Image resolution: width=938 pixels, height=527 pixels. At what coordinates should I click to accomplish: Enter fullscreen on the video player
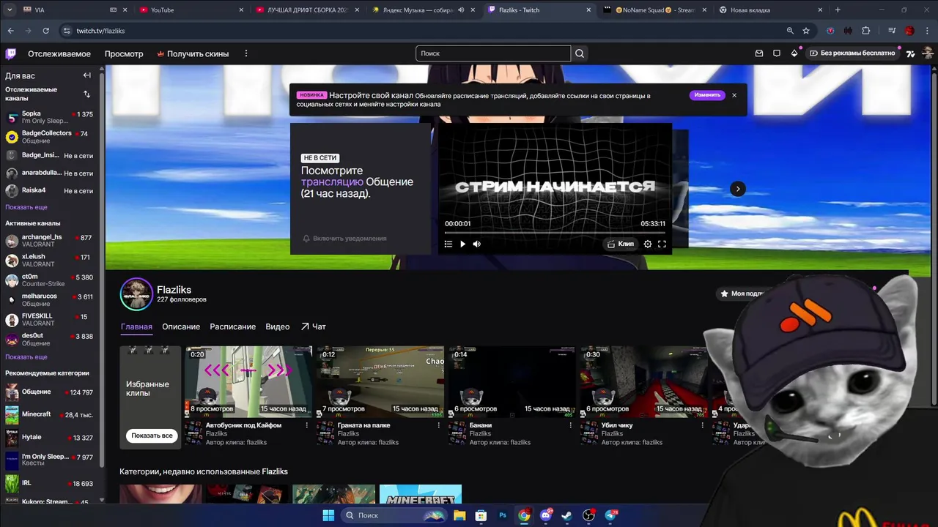pos(662,244)
